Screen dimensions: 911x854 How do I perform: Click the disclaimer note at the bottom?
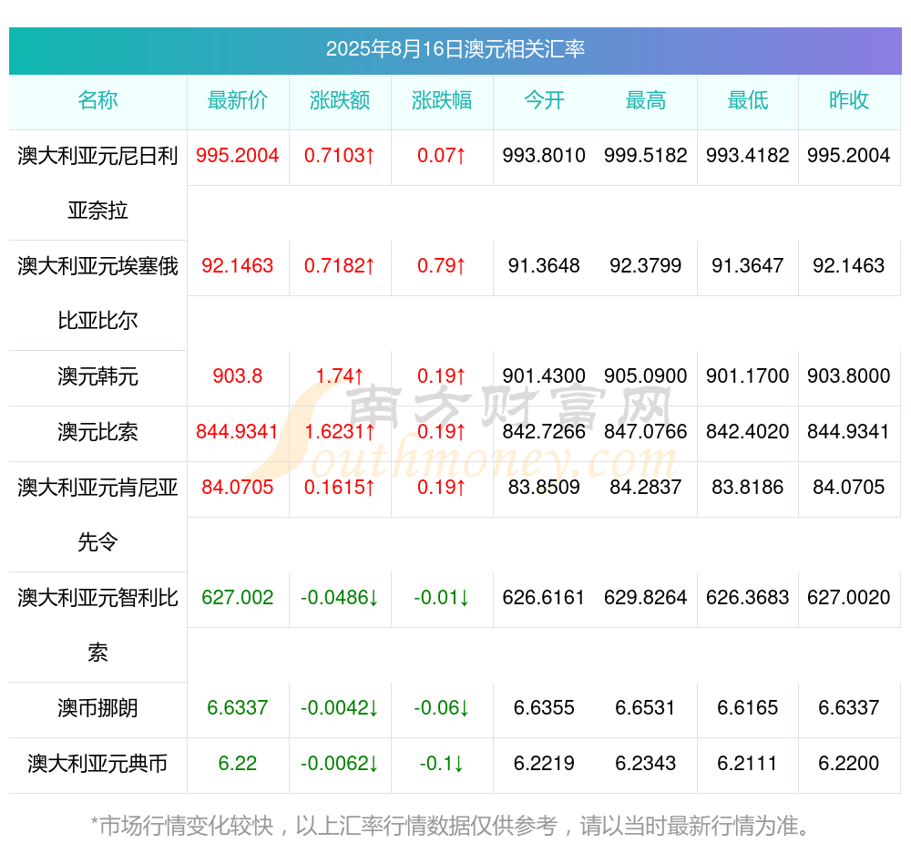(x=450, y=826)
